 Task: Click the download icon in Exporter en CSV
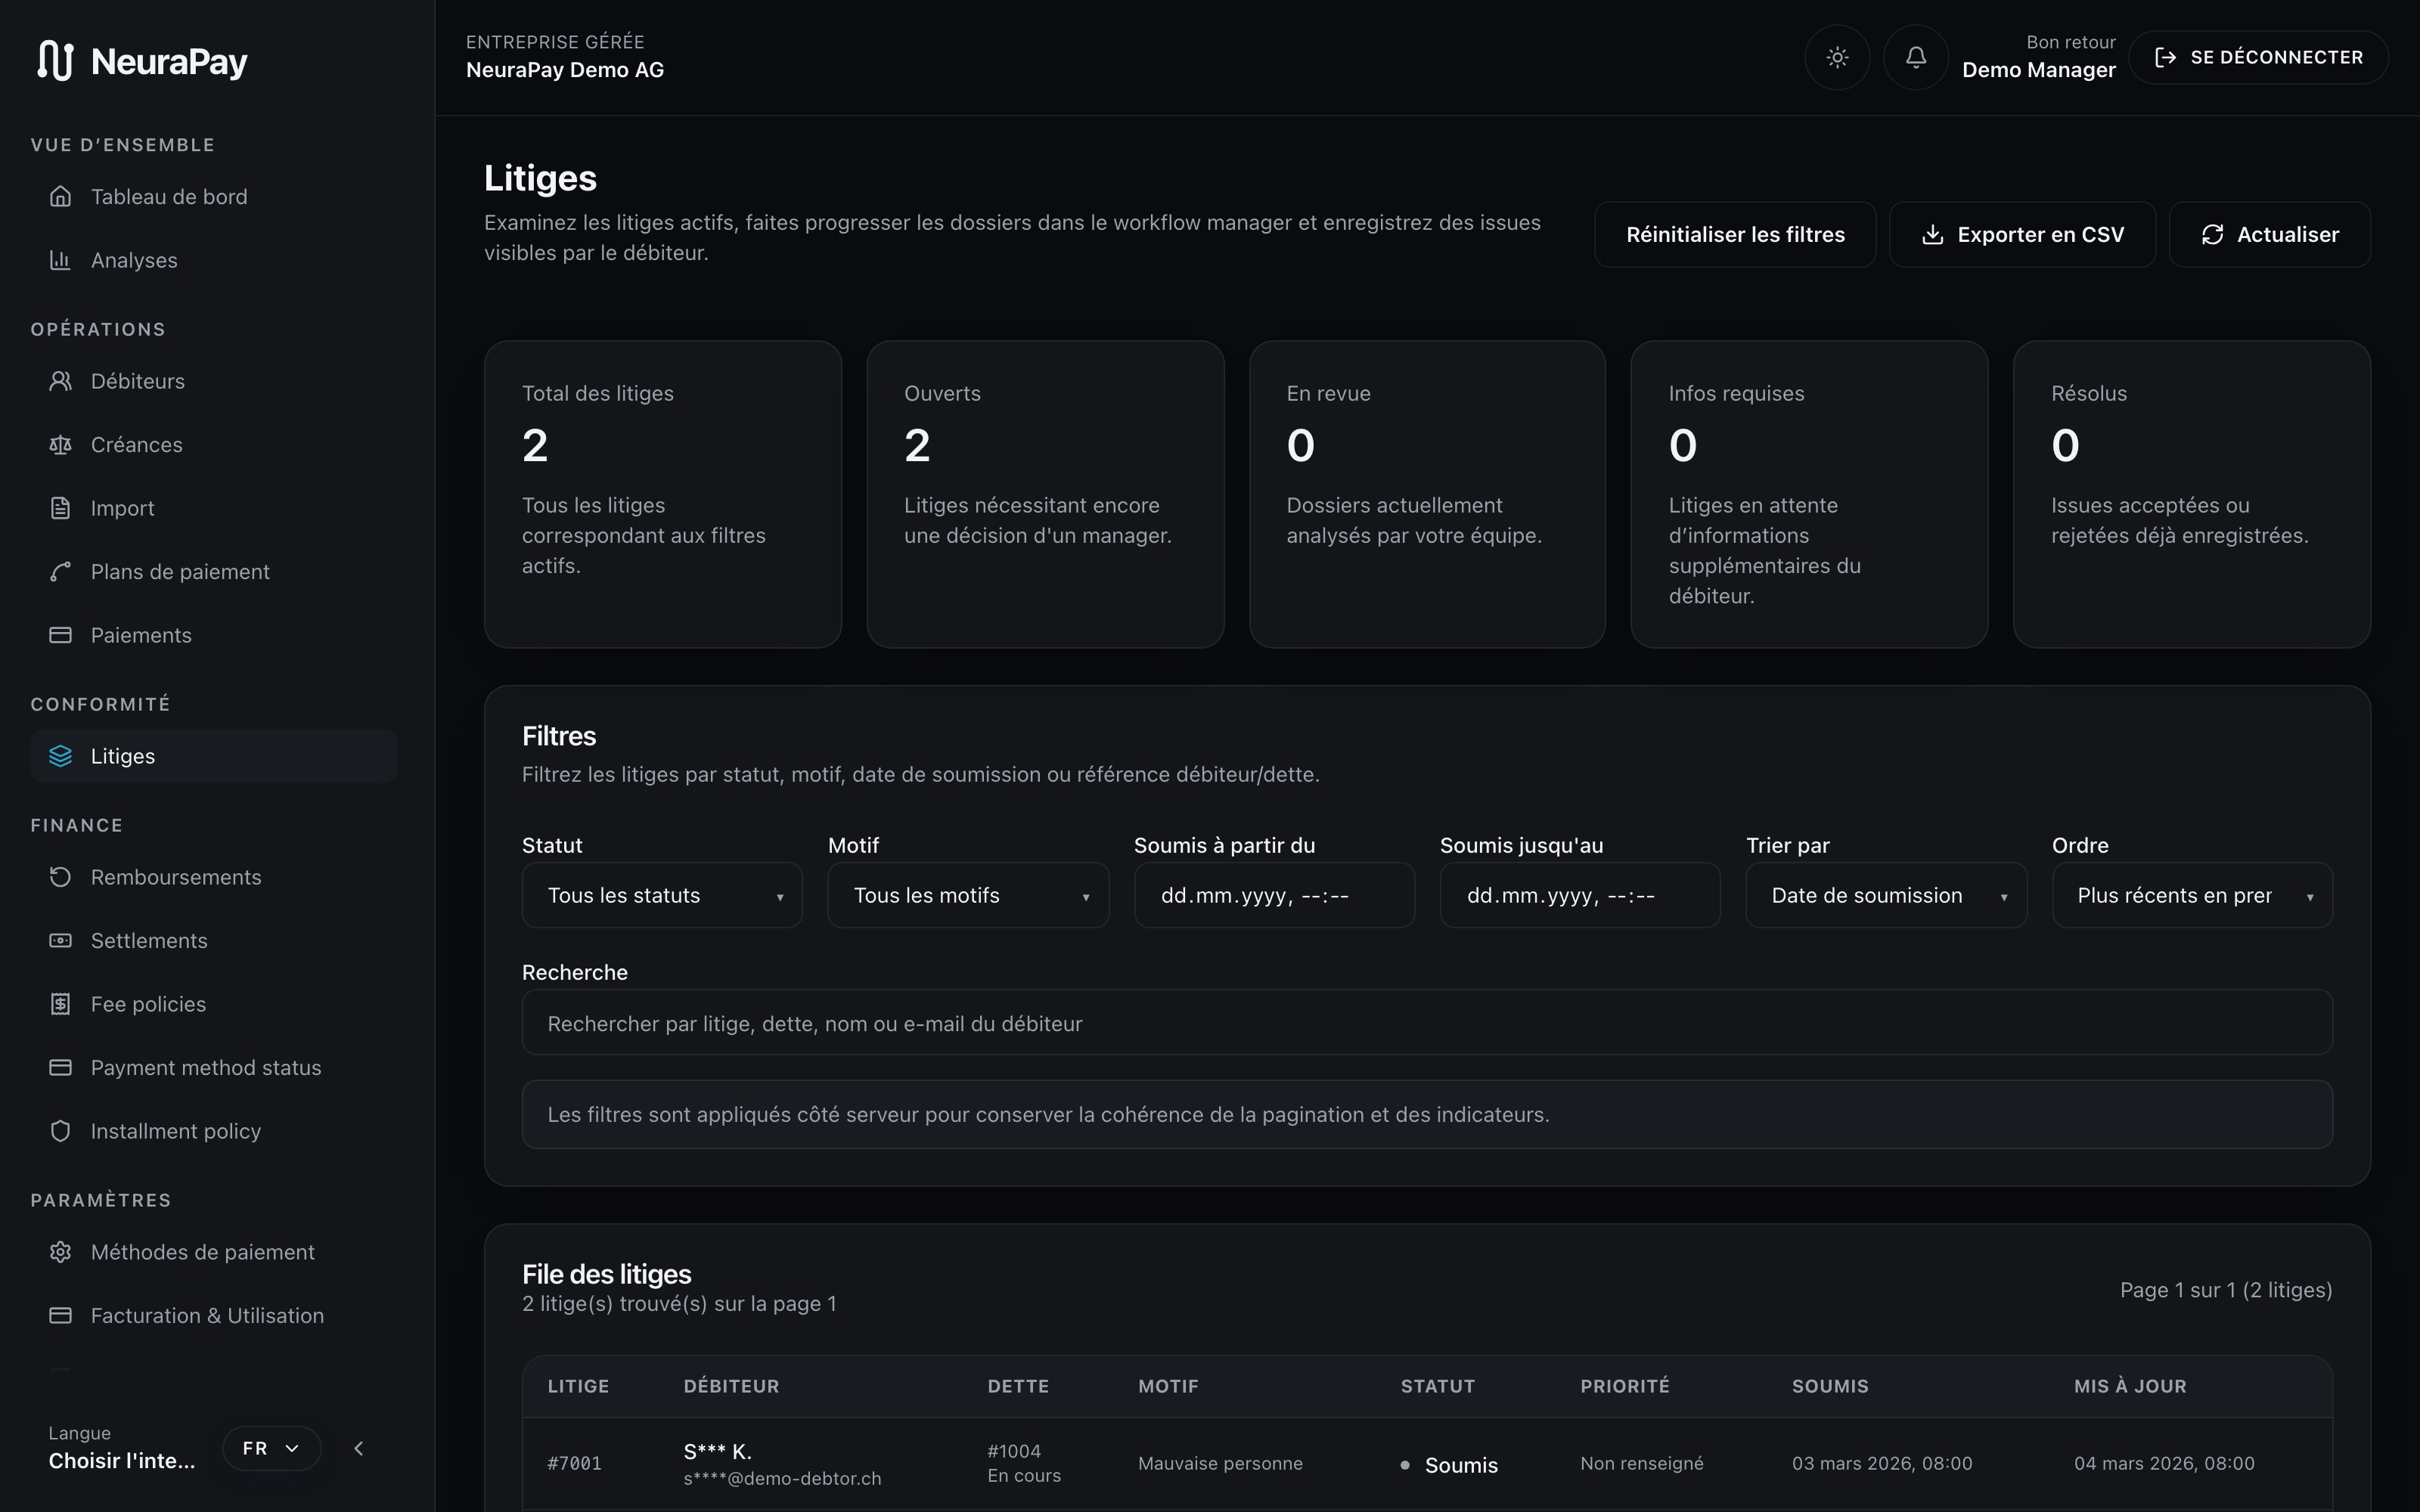click(x=1932, y=234)
